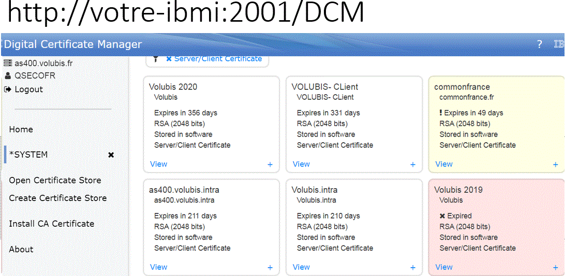Click the Logout arrow icon
Image resolution: width=565 pixels, height=276 pixels.
pos(8,89)
